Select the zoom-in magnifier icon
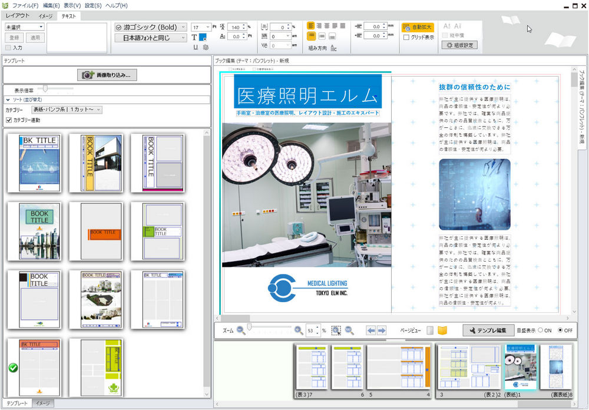 [298, 330]
